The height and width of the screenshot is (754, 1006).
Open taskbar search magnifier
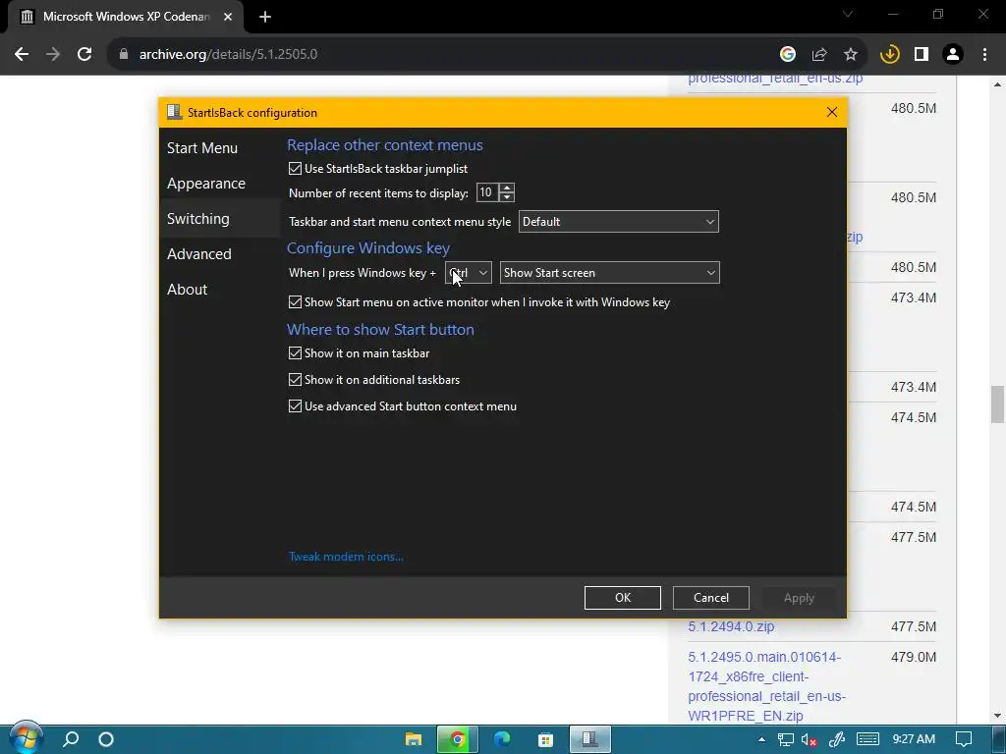click(x=71, y=739)
